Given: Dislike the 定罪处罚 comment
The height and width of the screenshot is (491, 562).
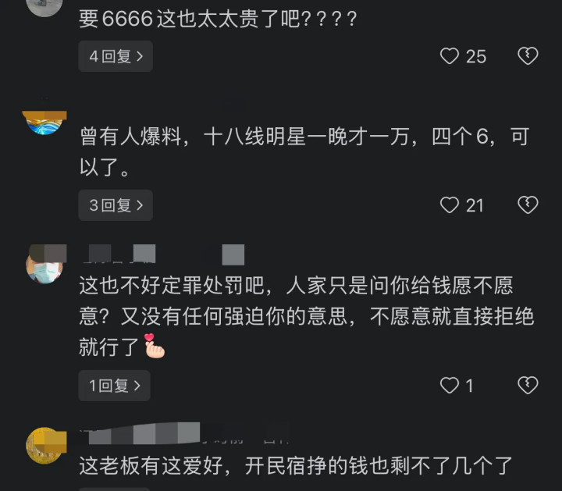Looking at the screenshot, I should pyautogui.click(x=528, y=386).
